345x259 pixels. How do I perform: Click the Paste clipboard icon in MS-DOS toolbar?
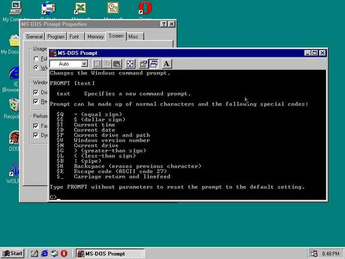click(117, 64)
